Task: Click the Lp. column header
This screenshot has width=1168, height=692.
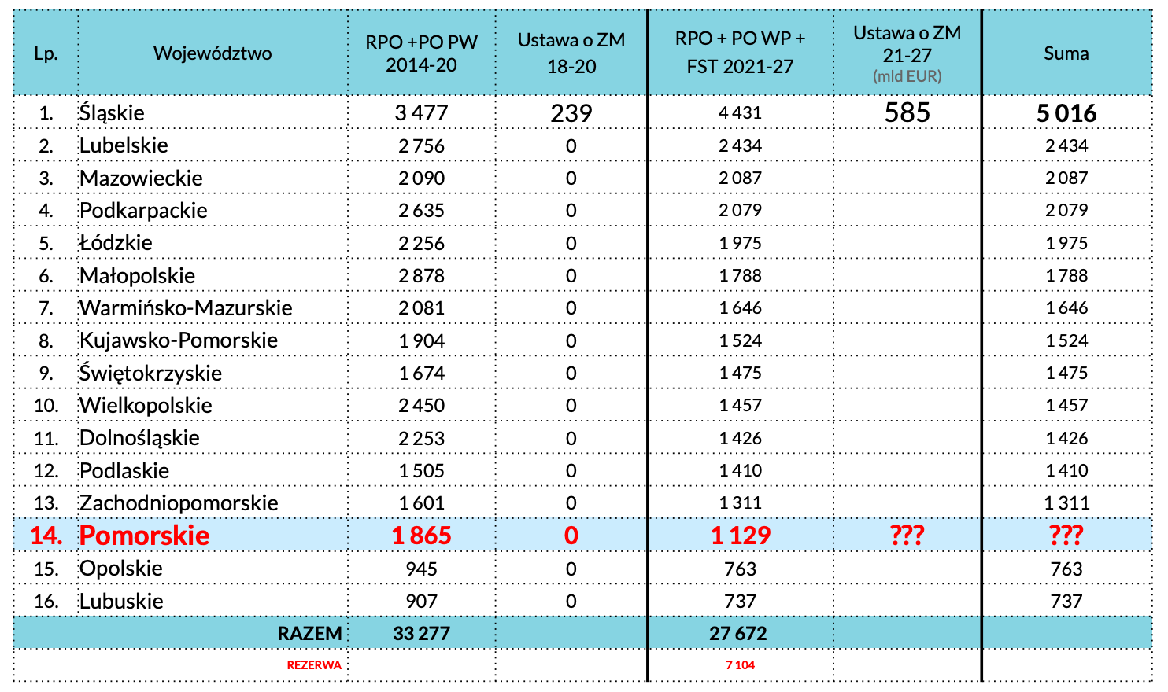Action: 46,53
